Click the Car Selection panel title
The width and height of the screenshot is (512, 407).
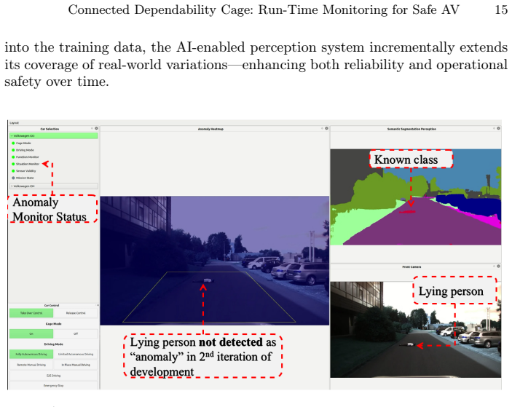[x=50, y=129]
